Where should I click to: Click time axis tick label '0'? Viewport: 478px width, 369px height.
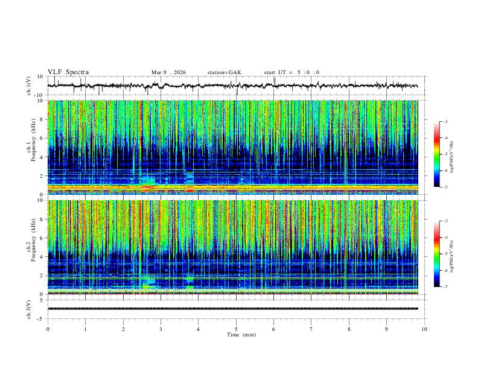coord(48,329)
